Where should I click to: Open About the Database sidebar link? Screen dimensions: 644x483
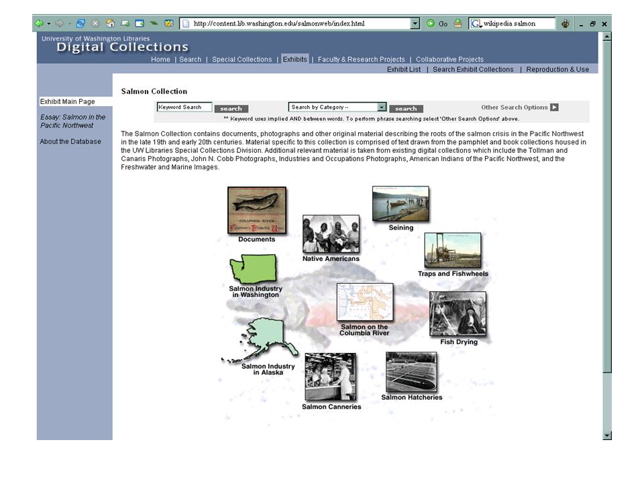tap(70, 142)
